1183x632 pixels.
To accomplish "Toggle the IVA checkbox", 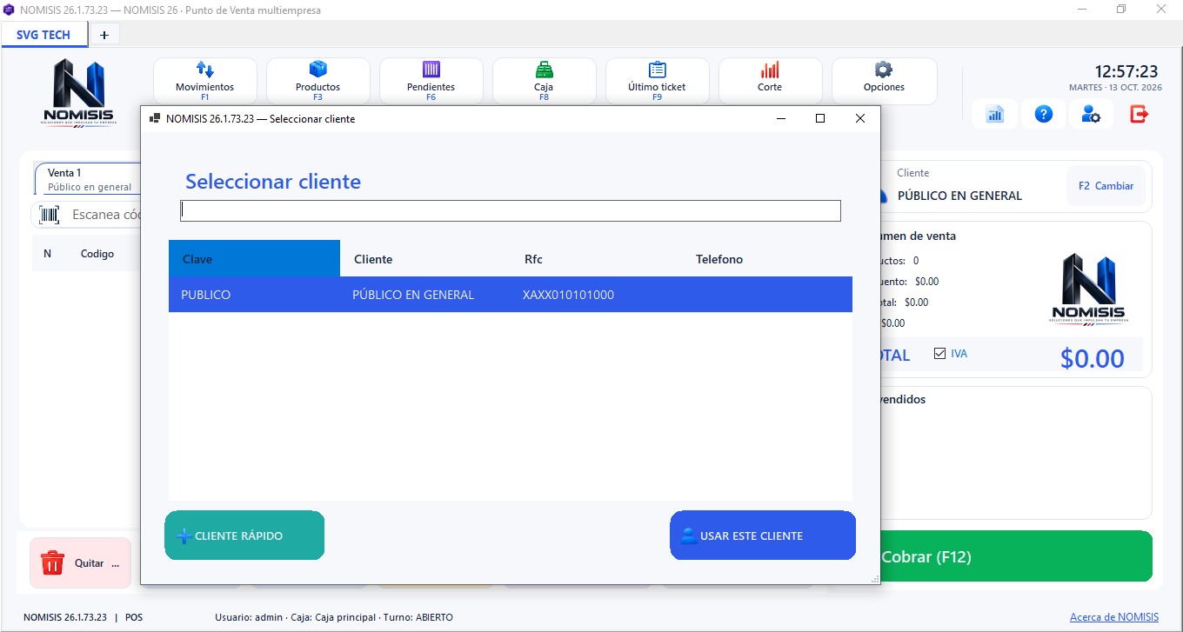I will [x=939, y=354].
